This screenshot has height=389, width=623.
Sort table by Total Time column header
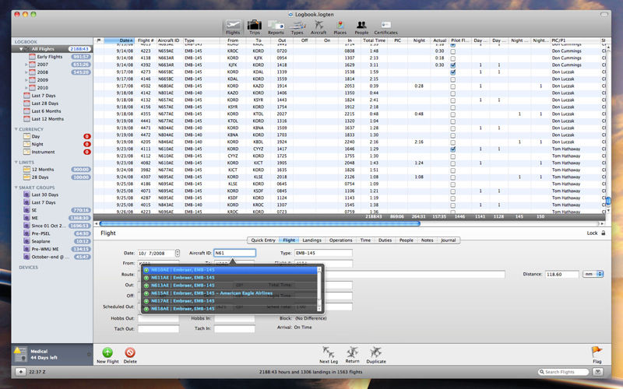click(374, 40)
